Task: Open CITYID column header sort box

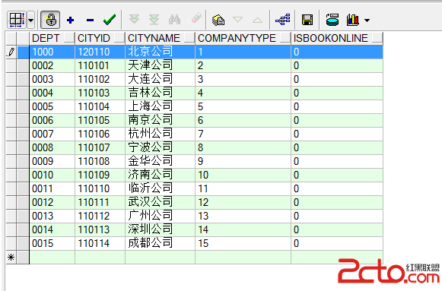Action: (x=119, y=38)
